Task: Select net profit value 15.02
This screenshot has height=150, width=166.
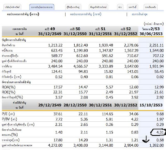Action: pyautogui.click(x=109, y=71)
